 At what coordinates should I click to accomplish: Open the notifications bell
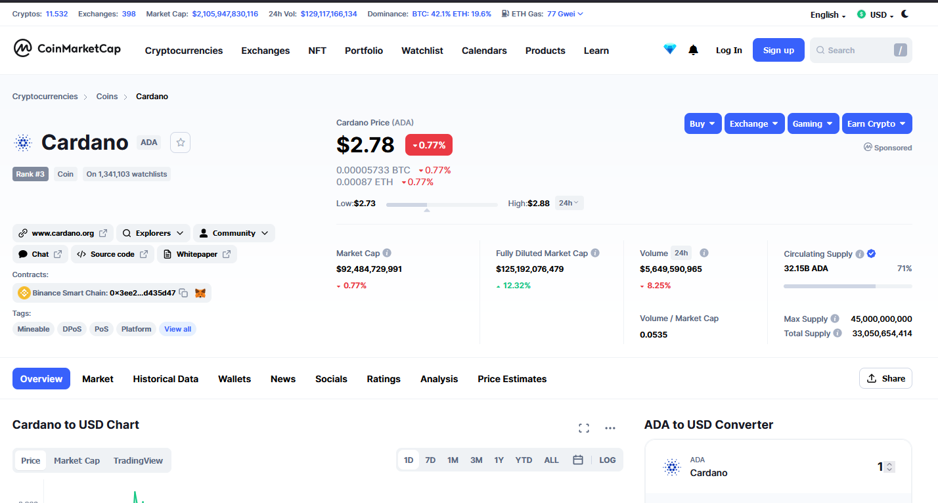pyautogui.click(x=693, y=50)
